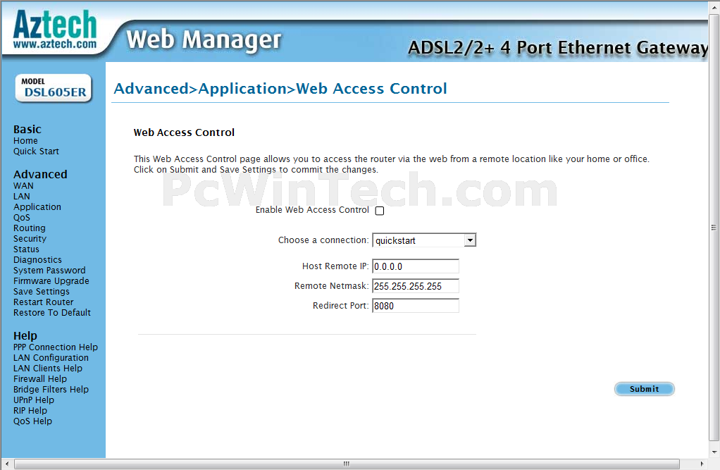
Task: Click the Remote Netmask field
Action: tap(416, 286)
